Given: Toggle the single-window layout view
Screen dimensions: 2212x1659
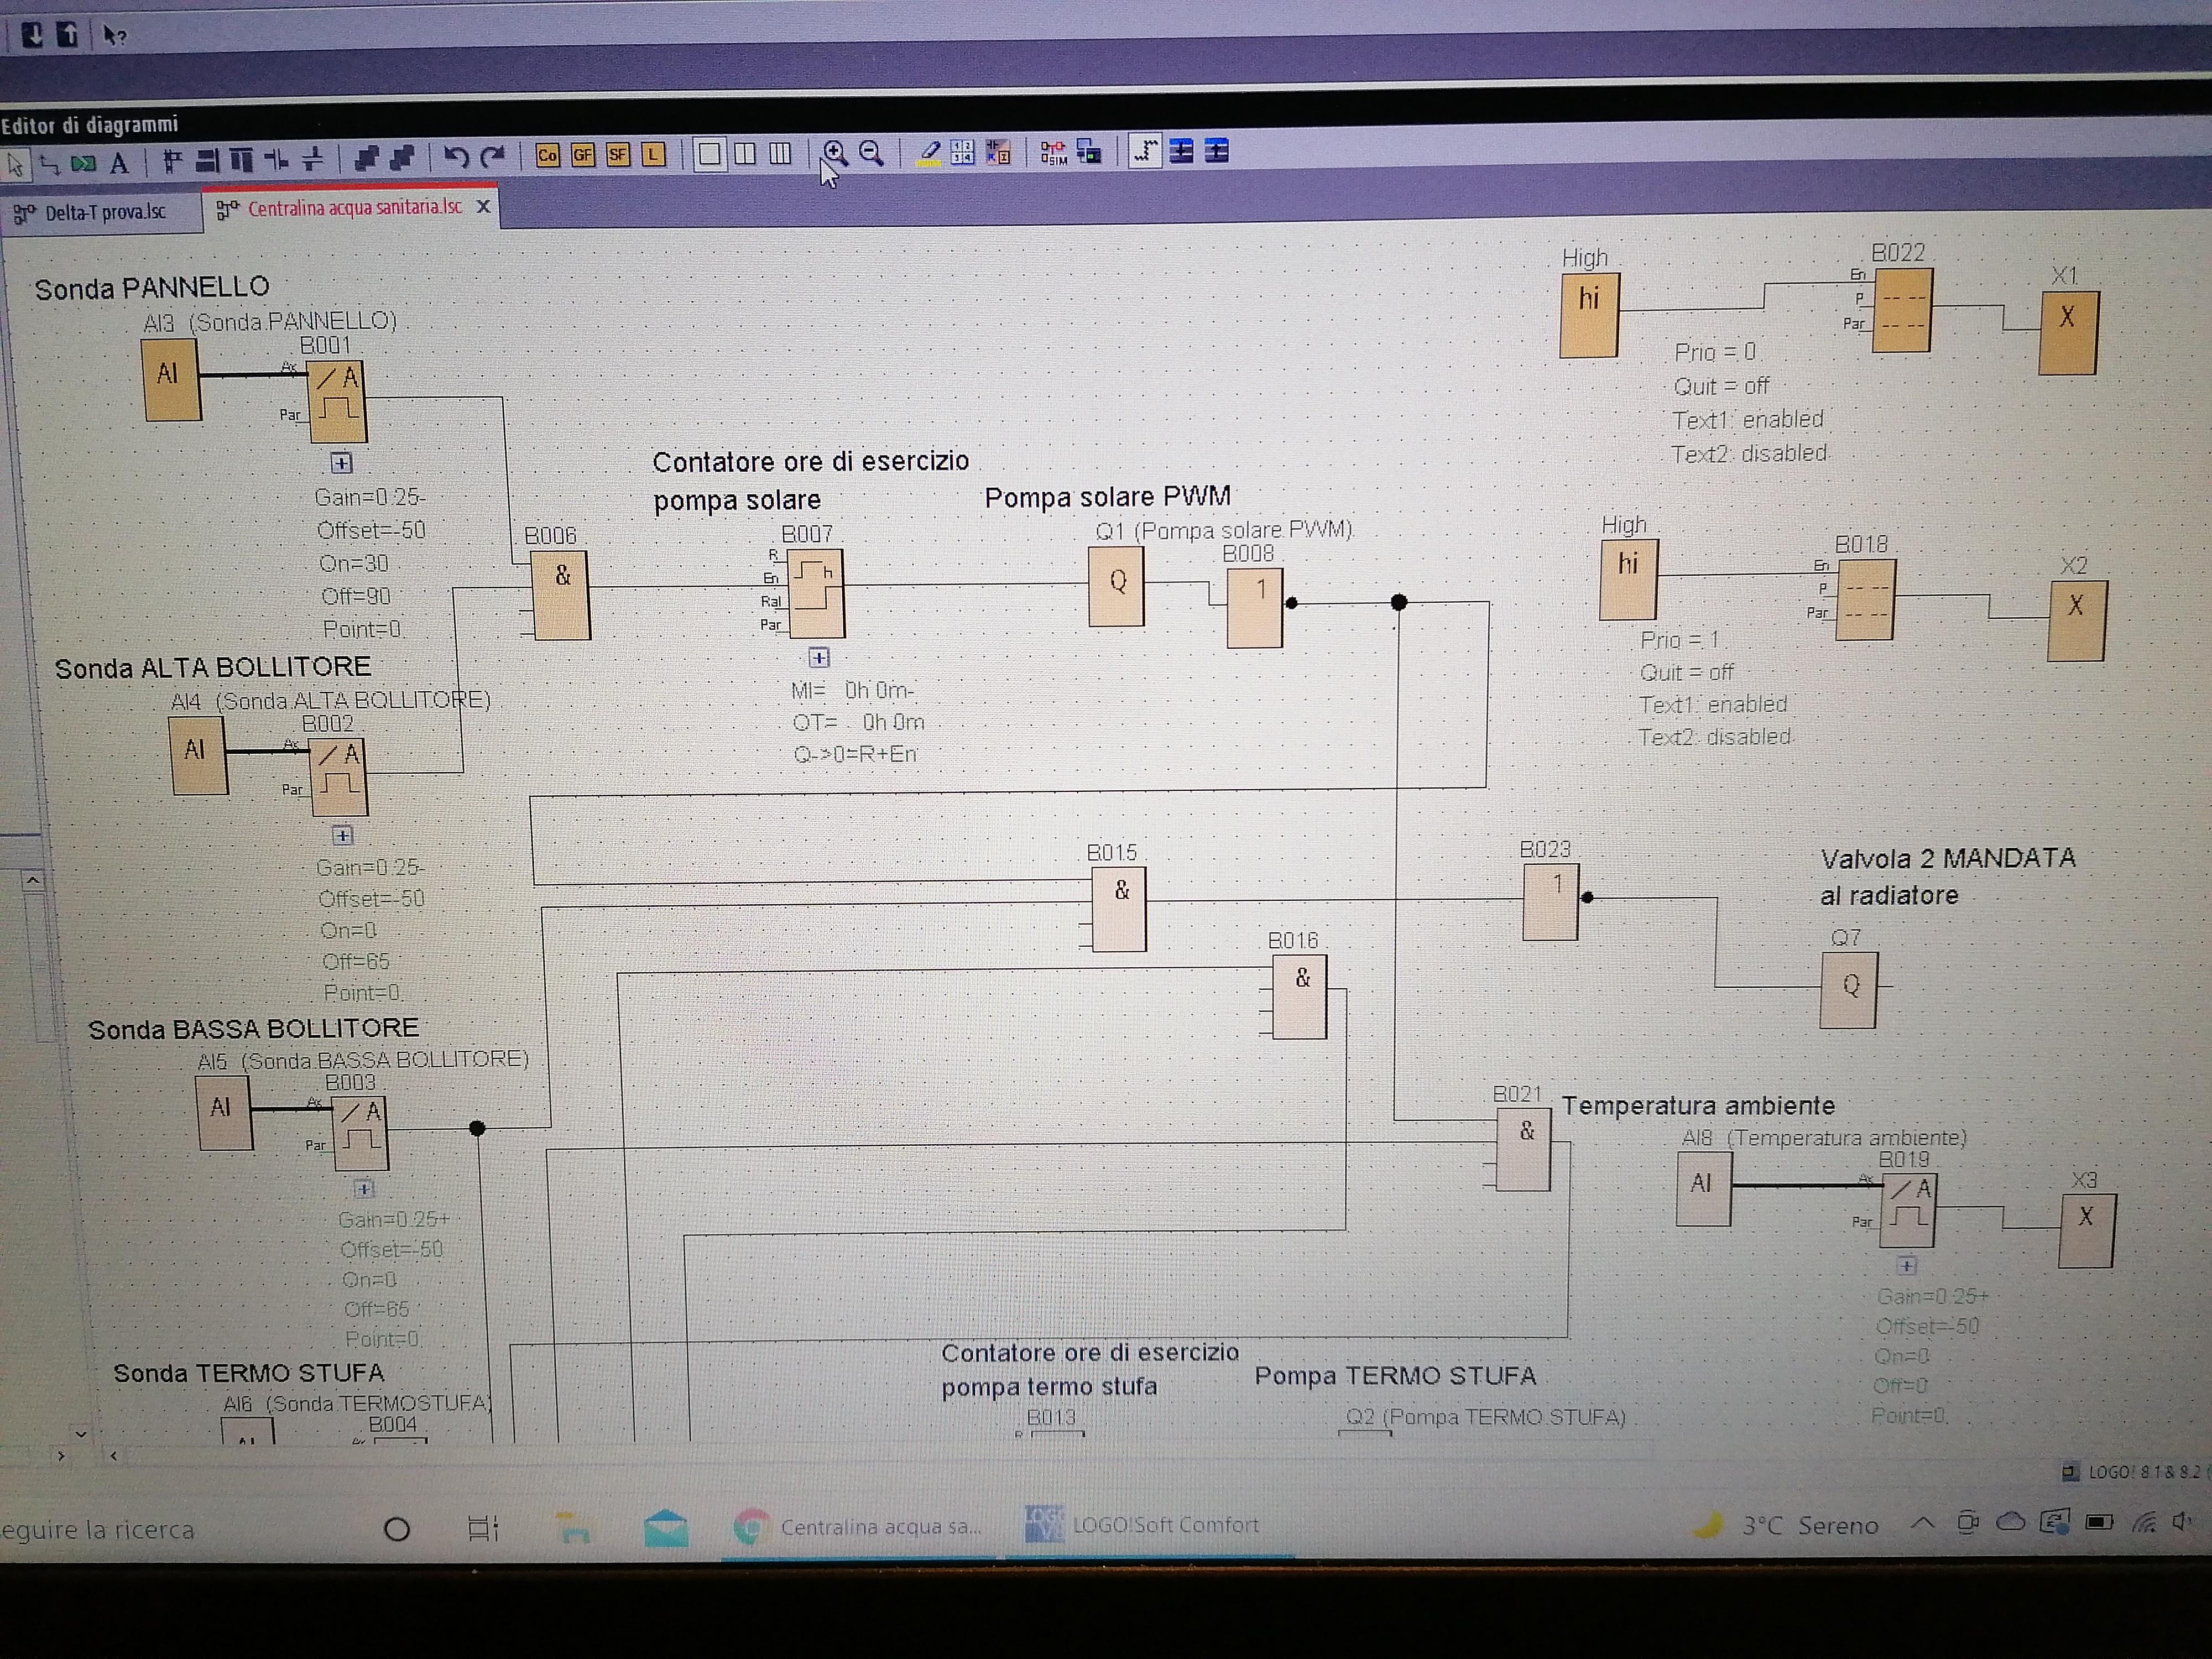Looking at the screenshot, I should (709, 154).
